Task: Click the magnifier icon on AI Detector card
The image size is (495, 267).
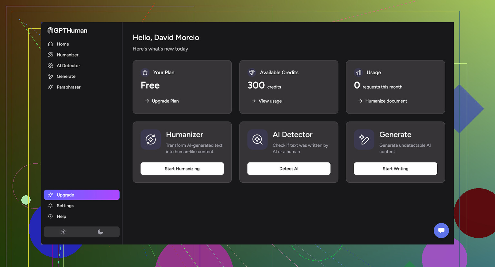Action: 257,140
